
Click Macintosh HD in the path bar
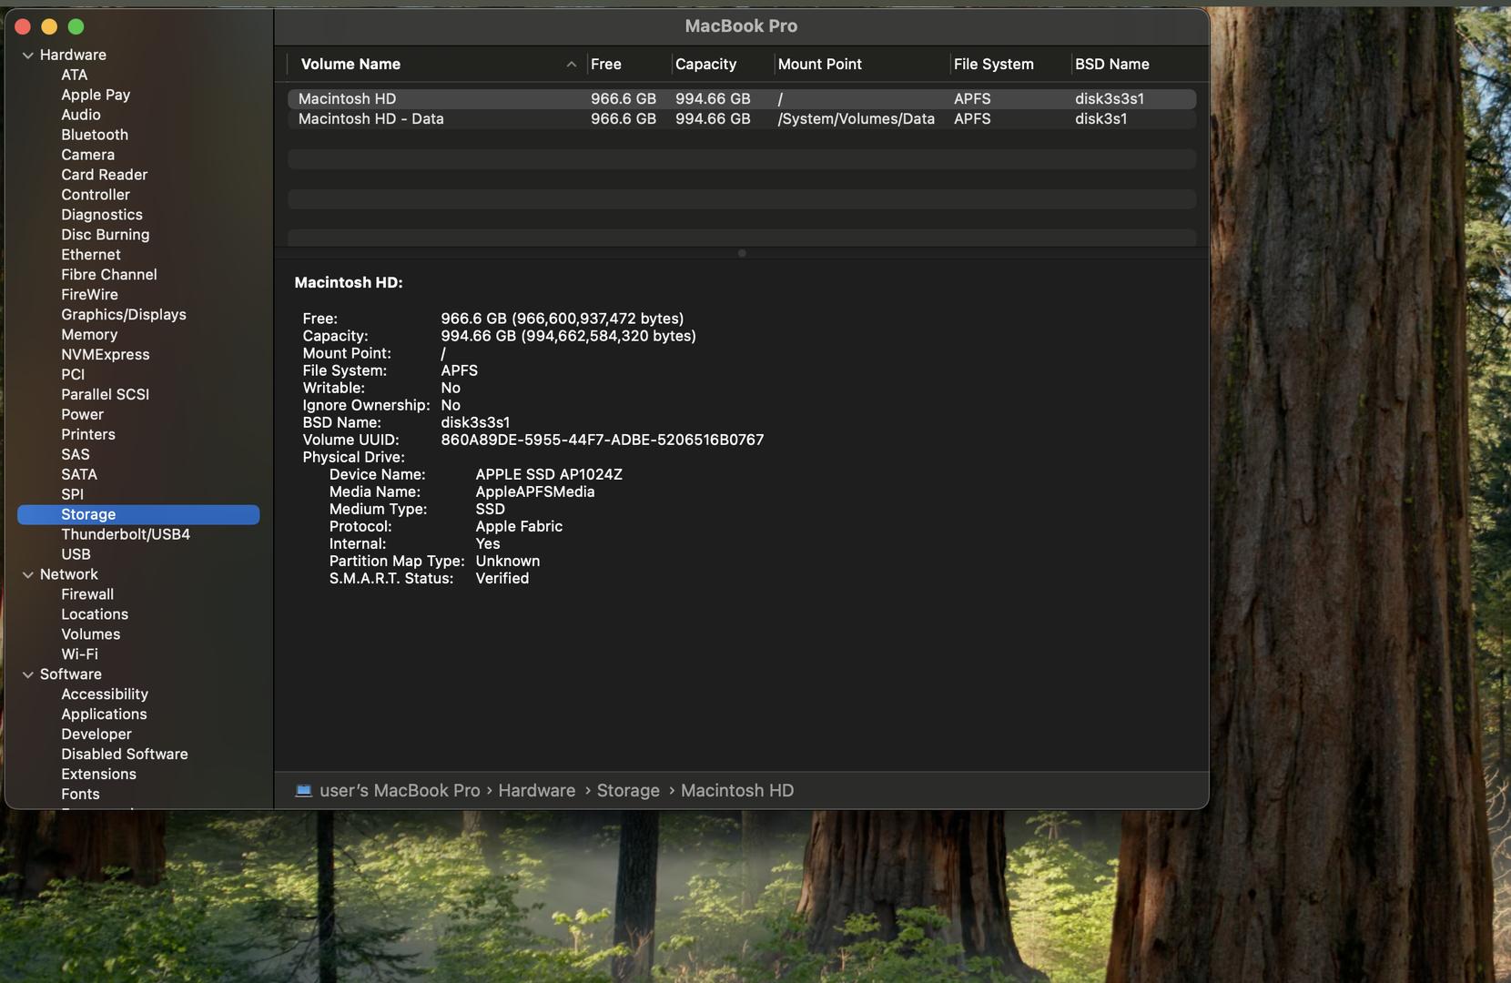coord(737,791)
